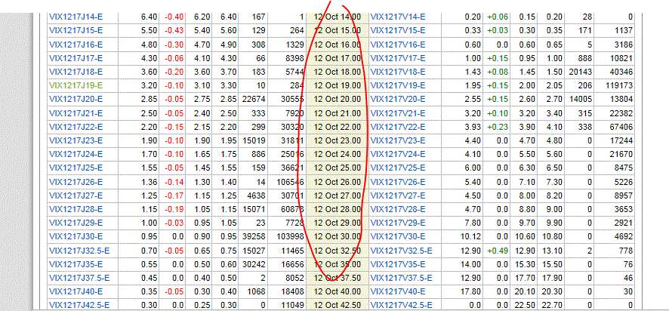Viewport: 669px width, 311px height.
Task: Click the 20143 volume for VIX1217V18-E
Action: coord(581,72)
